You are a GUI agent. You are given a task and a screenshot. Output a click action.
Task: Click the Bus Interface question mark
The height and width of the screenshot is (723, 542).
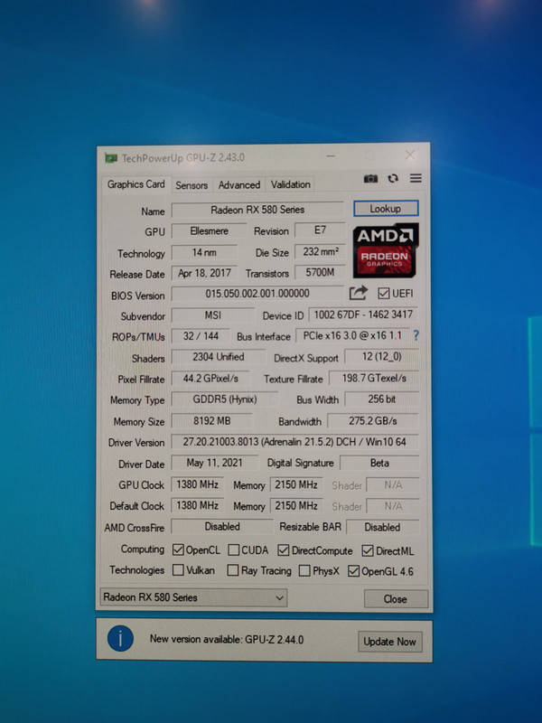pyautogui.click(x=416, y=335)
